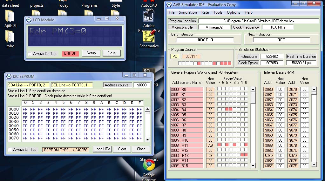325x182 pixels.
Task: Toggle bit 3 of register R11
Action: pyautogui.click(x=234, y=145)
